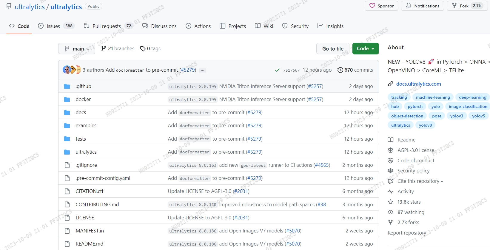This screenshot has width=490, height=250.
Task: Open the Actions tab
Action: click(x=198, y=26)
